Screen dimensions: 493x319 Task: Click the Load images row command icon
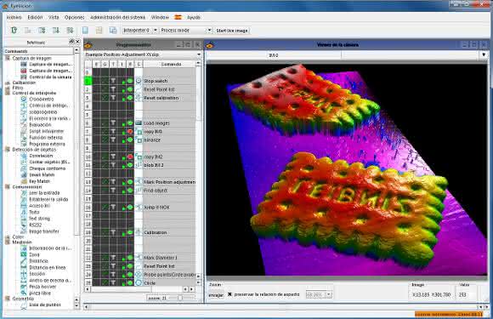139,123
